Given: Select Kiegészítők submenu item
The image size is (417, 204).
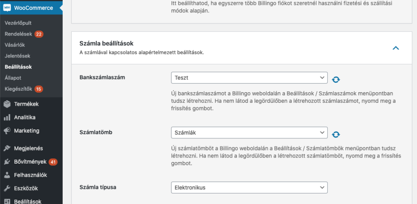Looking at the screenshot, I should [x=18, y=89].
